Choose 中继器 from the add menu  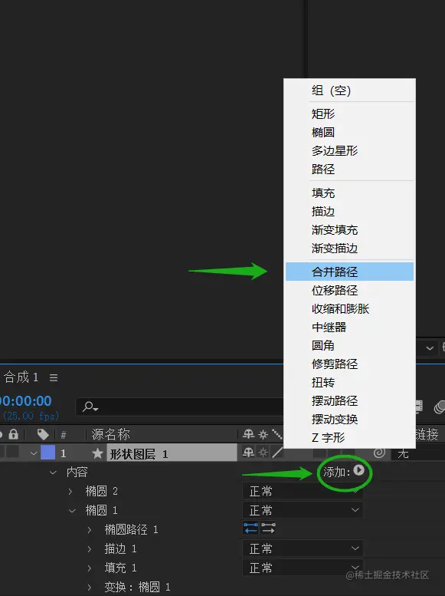349,327
